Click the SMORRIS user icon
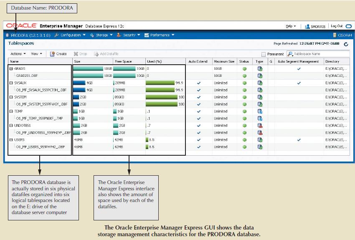Viewport: 355px width, 240px height. [307, 26]
